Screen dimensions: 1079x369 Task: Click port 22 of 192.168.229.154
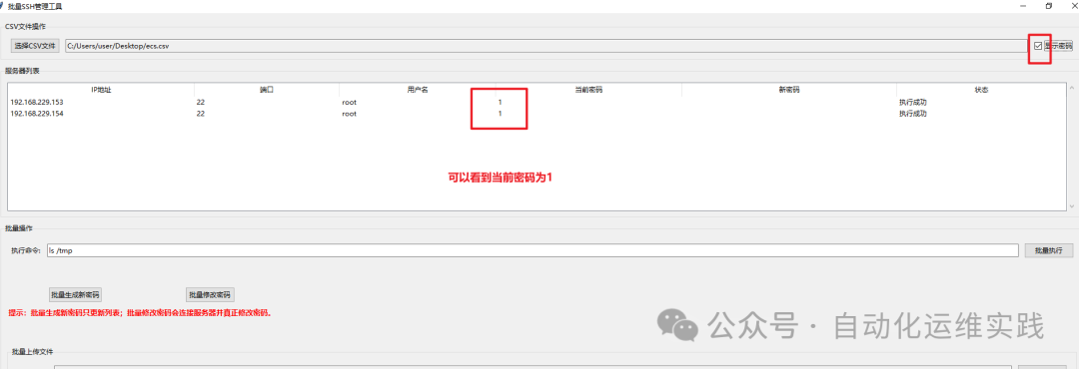click(x=201, y=114)
